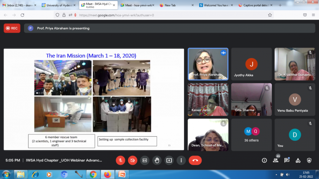Click the volume speaker icon in system tray
The width and height of the screenshot is (319, 179).
point(288,174)
